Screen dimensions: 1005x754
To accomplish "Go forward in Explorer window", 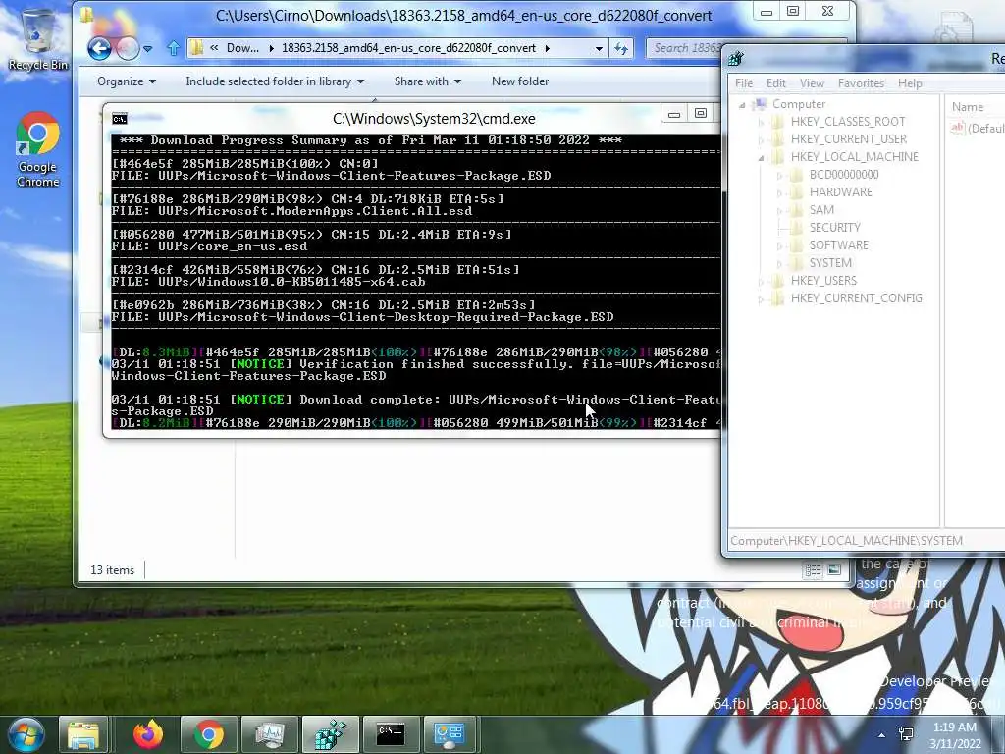I will [x=128, y=48].
